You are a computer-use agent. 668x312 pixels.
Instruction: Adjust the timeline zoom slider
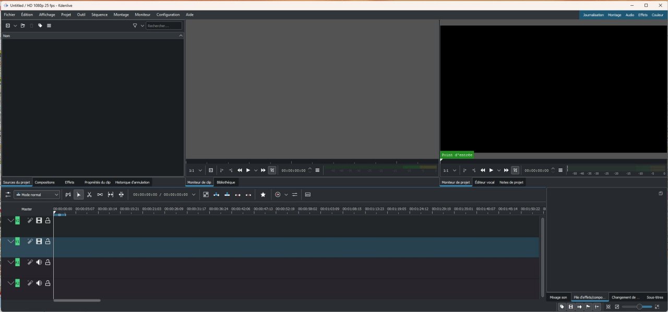pos(639,307)
